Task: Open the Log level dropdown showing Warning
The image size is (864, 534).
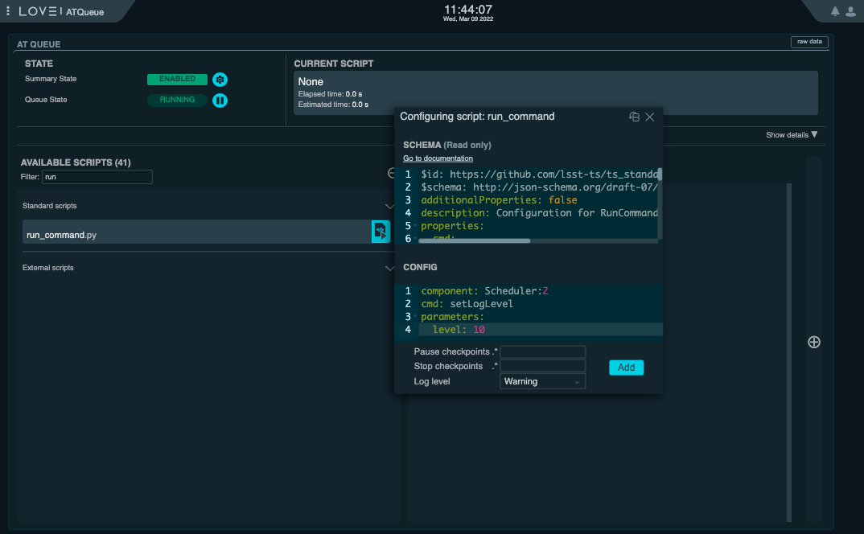Action: pos(542,380)
